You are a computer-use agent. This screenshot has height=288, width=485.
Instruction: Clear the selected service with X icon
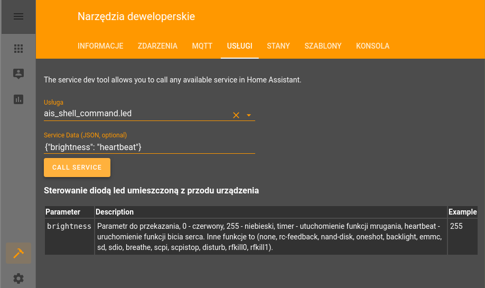(x=236, y=115)
